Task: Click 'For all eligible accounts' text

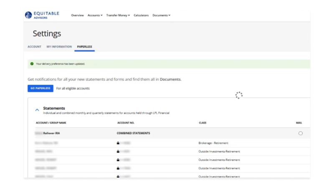Action: click(73, 89)
